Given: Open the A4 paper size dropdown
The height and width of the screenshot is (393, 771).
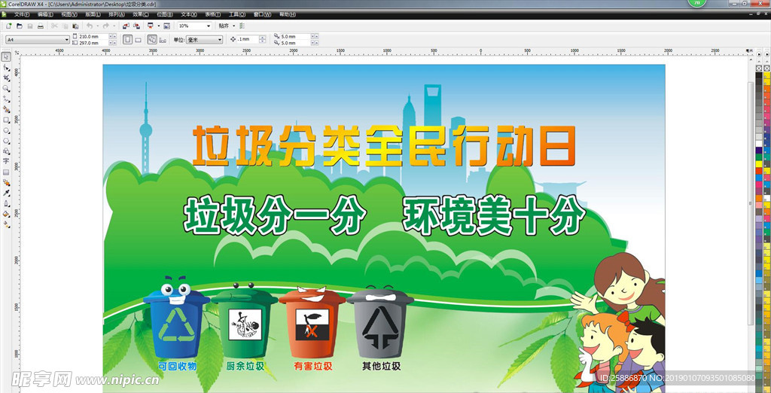Looking at the screenshot, I should [66, 39].
